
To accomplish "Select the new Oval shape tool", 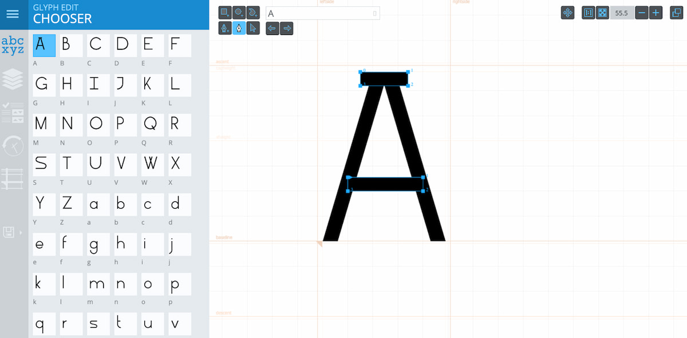I will (239, 11).
